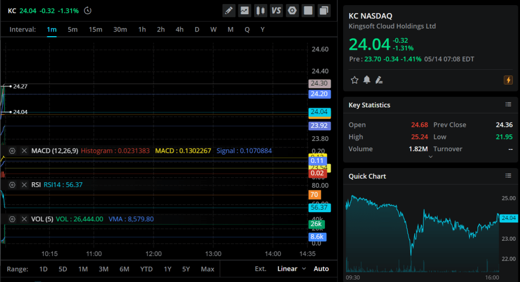
Task: Open the multi-window layout icon
Action: [x=324, y=10]
